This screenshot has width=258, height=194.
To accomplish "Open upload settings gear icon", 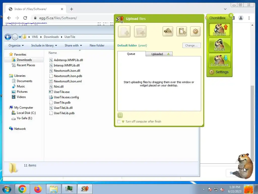I will (x=195, y=31).
